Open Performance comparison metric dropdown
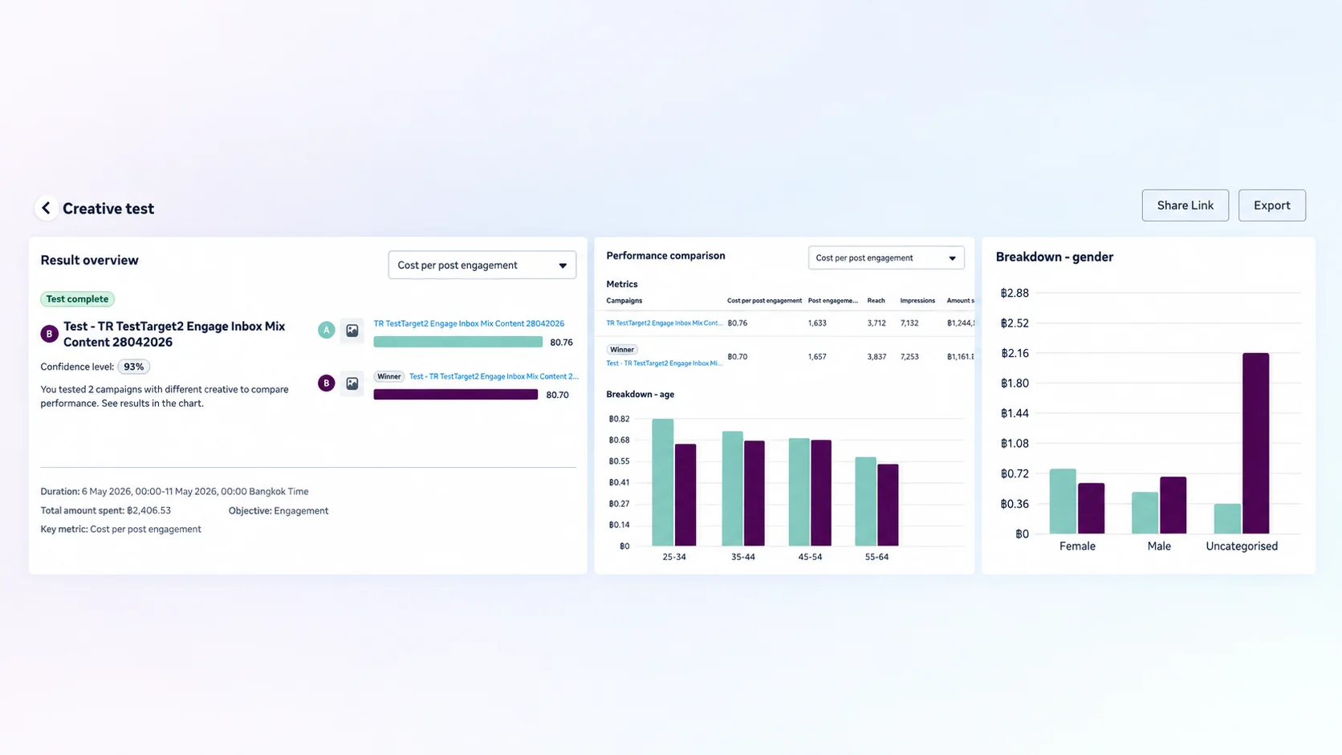 point(885,258)
